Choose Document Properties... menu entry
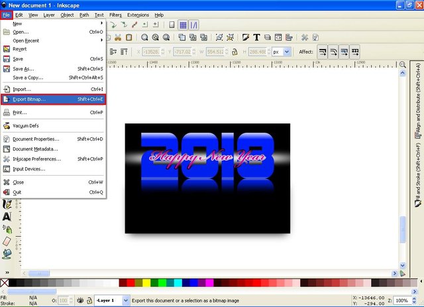Viewport: 424px width, 307px height. click(x=53, y=139)
